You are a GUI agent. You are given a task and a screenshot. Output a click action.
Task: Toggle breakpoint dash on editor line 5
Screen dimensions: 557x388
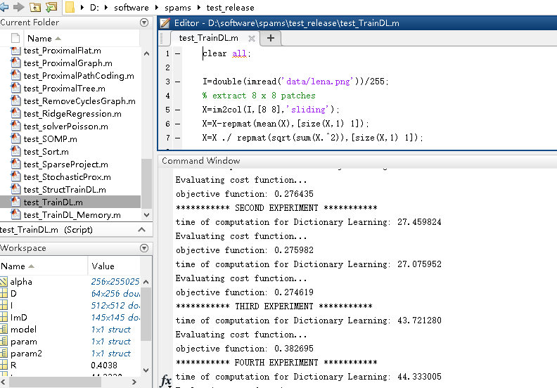click(x=178, y=110)
